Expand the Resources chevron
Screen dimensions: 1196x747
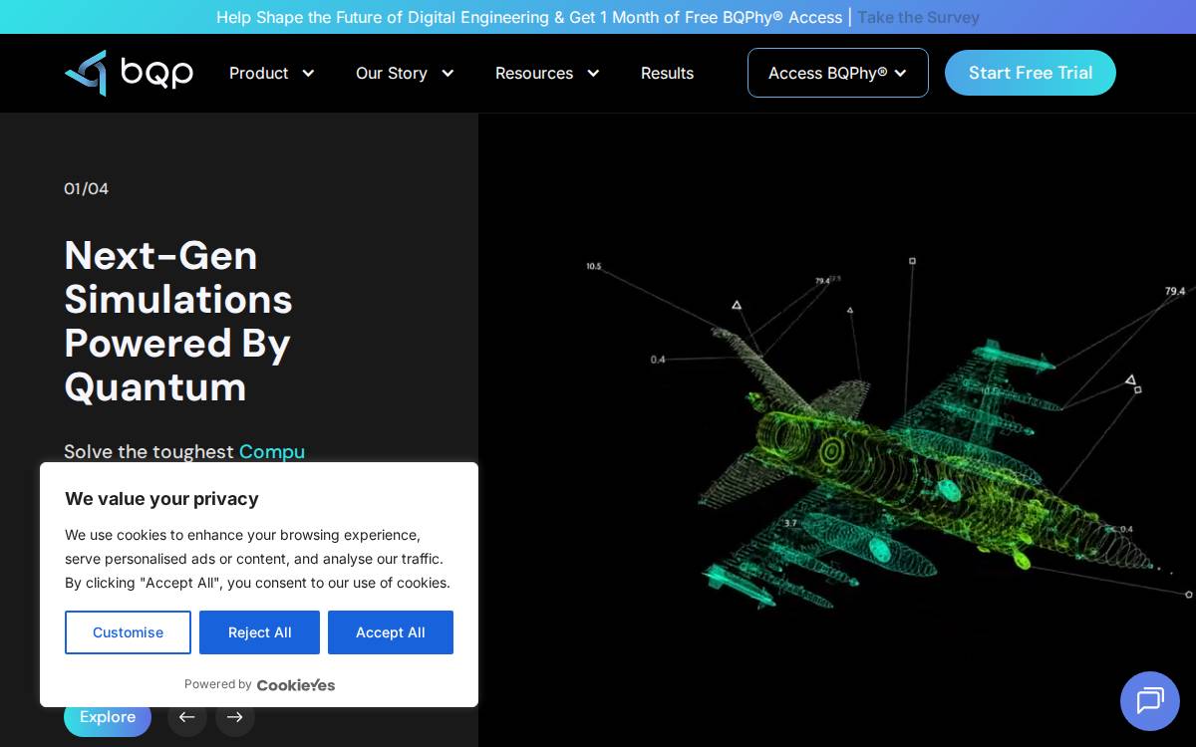point(593,73)
